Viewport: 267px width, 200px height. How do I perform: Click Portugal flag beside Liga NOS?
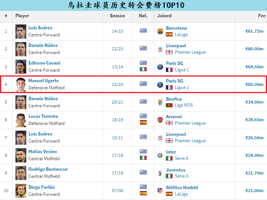(x=169, y=105)
